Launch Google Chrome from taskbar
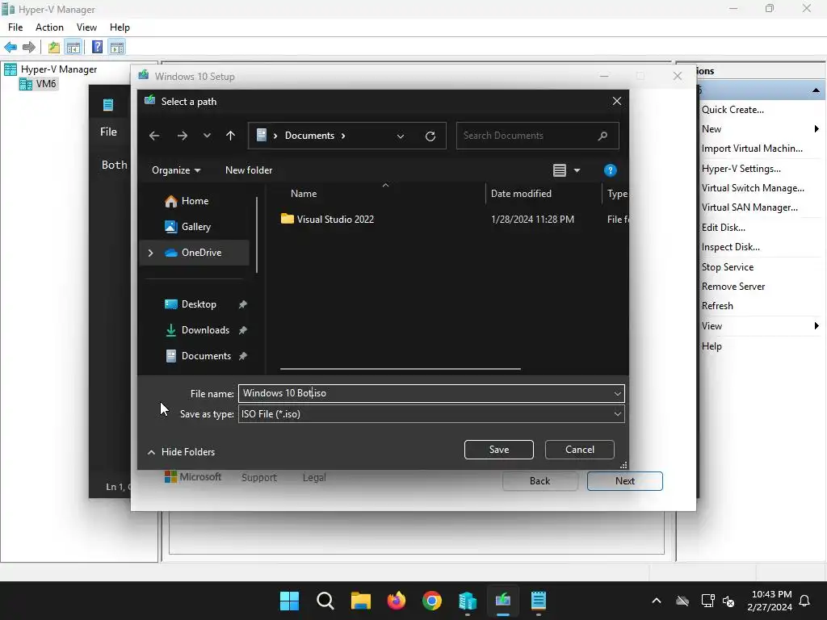The image size is (827, 620). point(432,601)
